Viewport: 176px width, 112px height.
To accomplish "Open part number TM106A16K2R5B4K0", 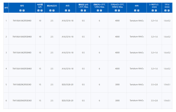I will 22,21.
